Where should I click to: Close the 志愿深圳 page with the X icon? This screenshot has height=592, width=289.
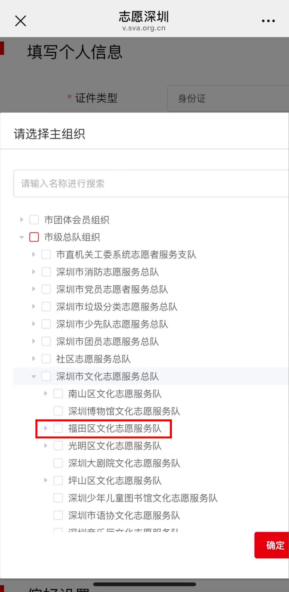coord(20,21)
